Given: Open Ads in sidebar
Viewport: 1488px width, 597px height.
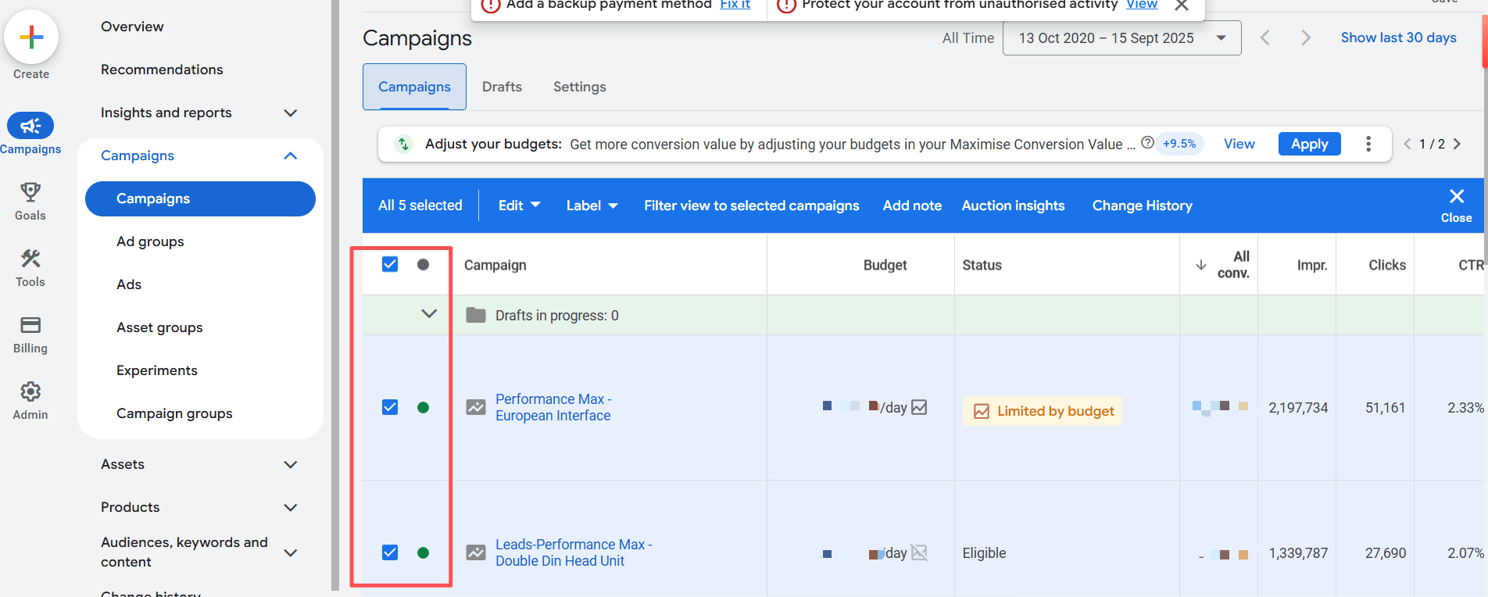Looking at the screenshot, I should click(x=129, y=284).
